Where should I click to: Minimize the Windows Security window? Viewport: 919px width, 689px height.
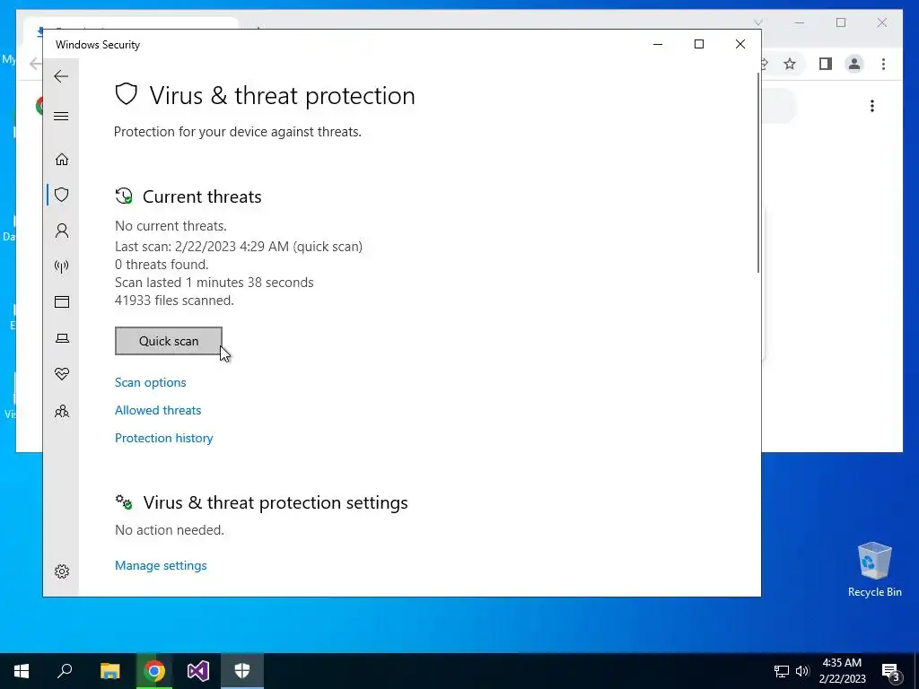(658, 45)
